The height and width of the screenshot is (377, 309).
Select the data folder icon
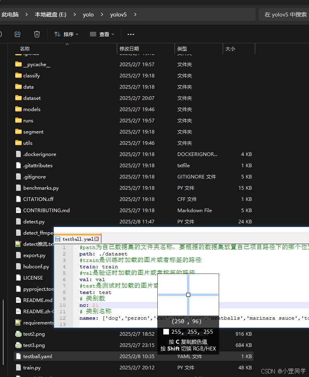coord(18,87)
